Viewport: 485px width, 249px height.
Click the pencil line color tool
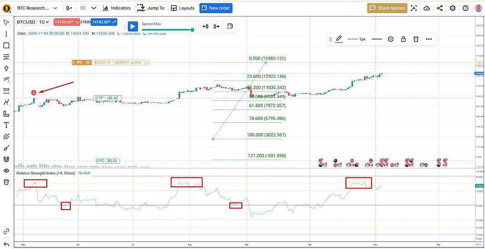[x=339, y=39]
